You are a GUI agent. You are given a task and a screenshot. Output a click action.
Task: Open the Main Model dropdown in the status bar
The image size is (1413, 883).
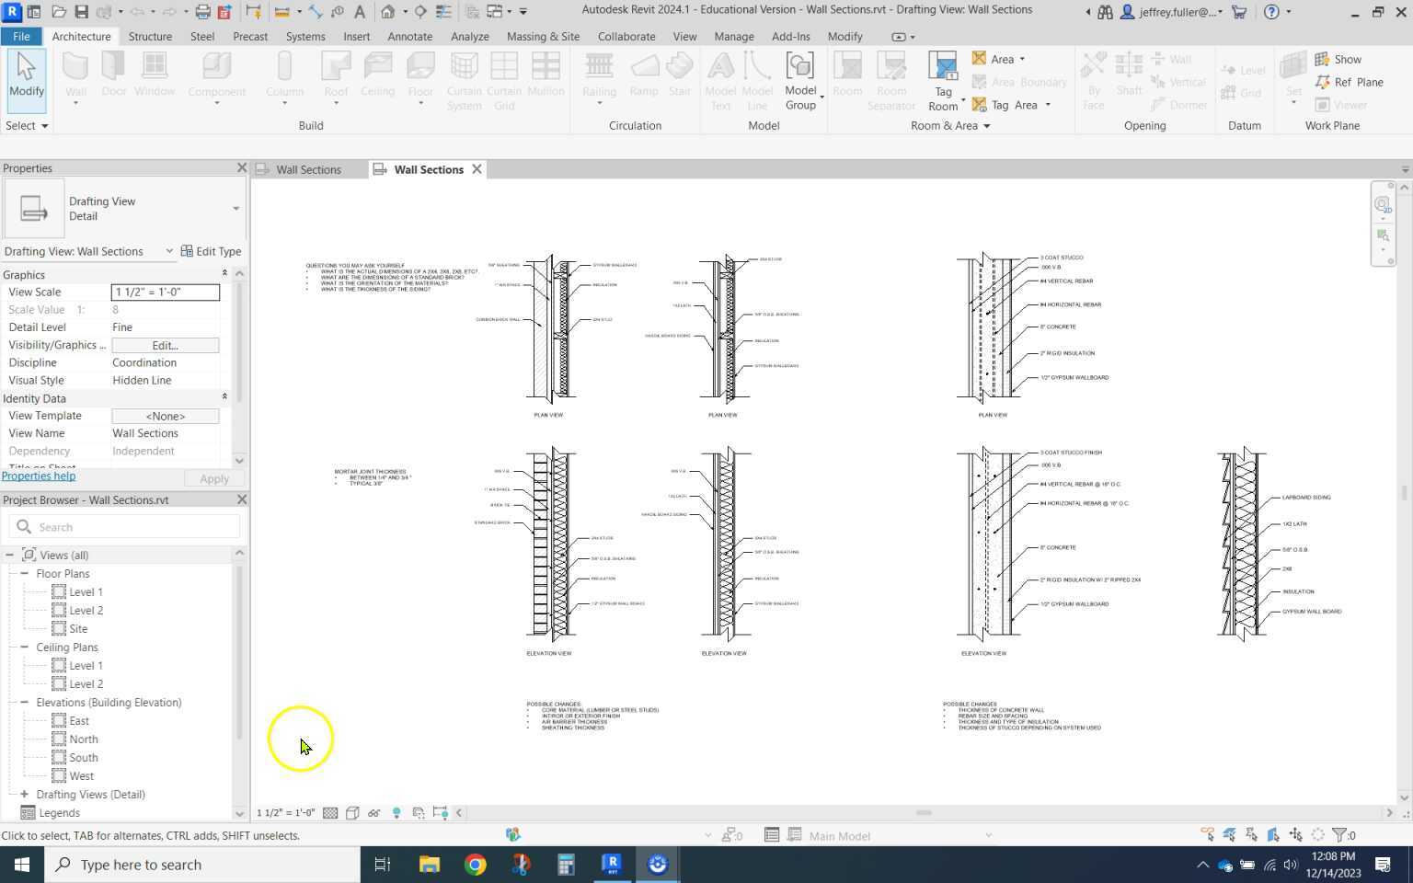[987, 835]
